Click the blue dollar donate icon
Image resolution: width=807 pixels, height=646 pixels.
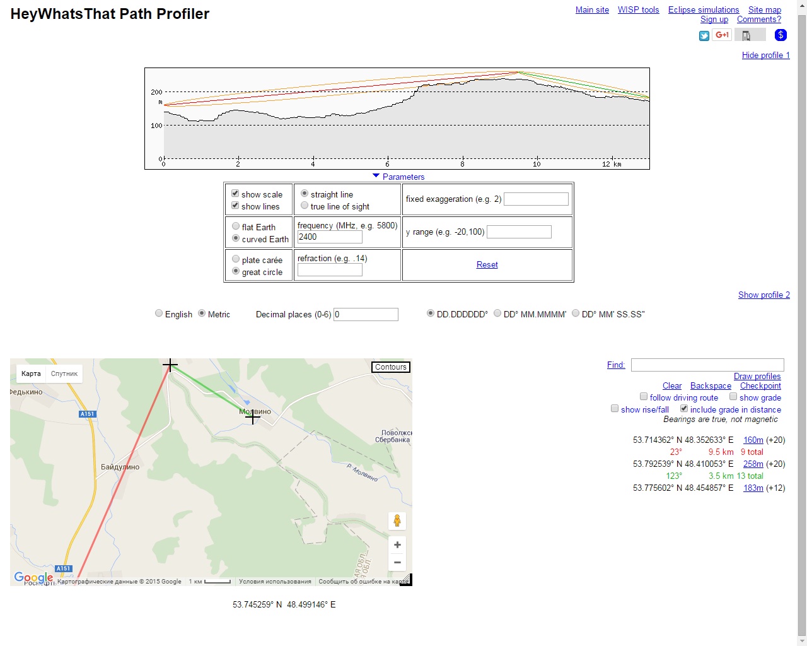point(781,35)
